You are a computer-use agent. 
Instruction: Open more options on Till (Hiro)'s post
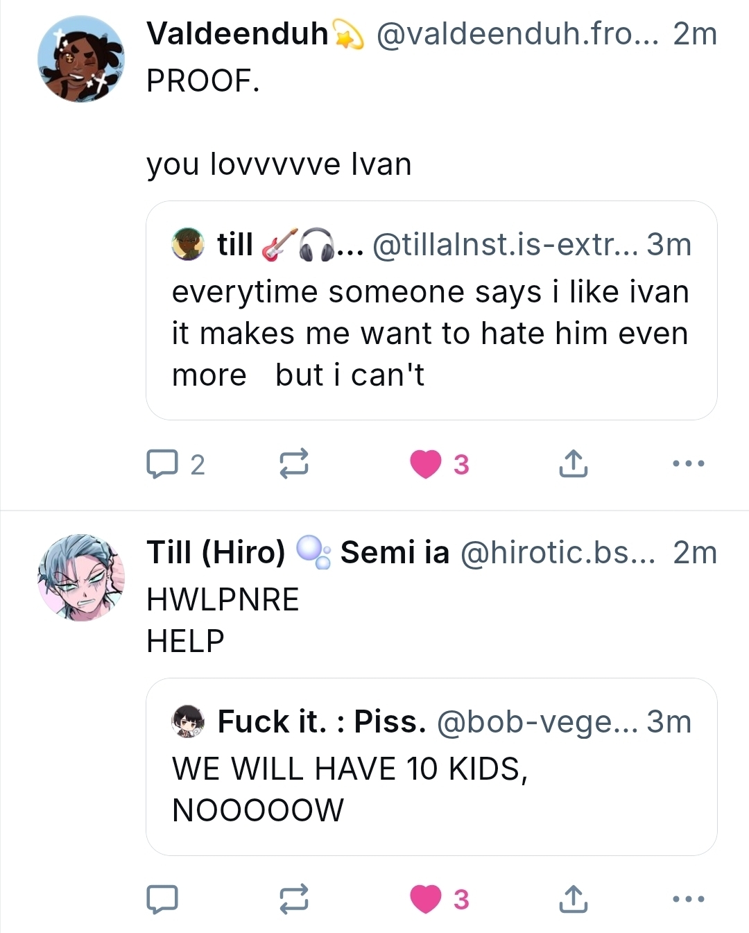pyautogui.click(x=689, y=899)
